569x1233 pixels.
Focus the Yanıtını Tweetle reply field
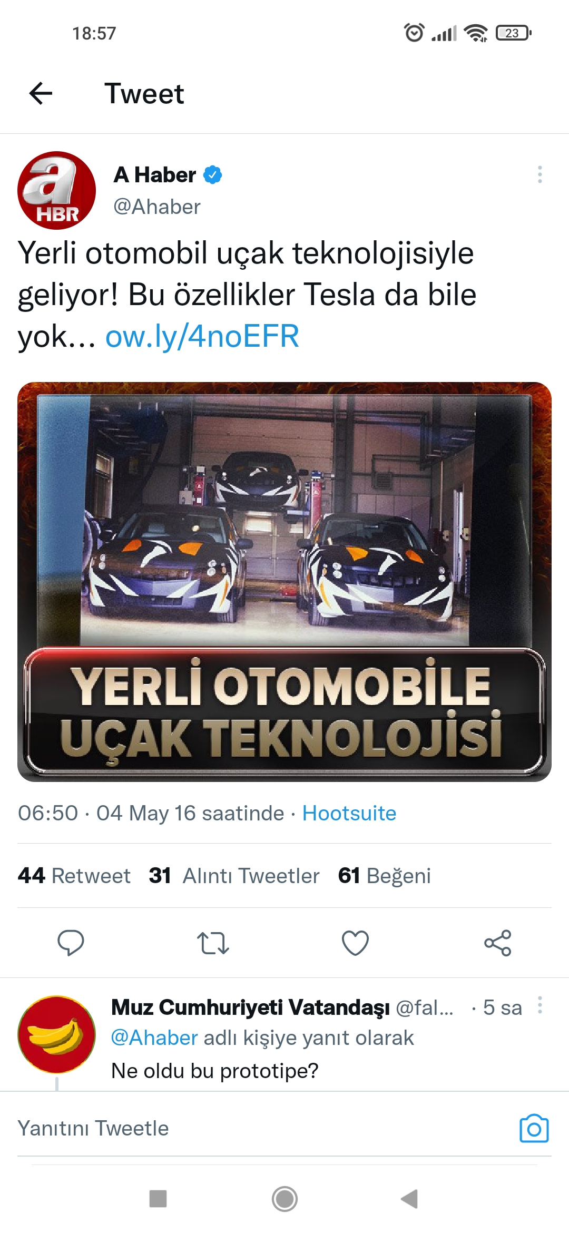263,1129
